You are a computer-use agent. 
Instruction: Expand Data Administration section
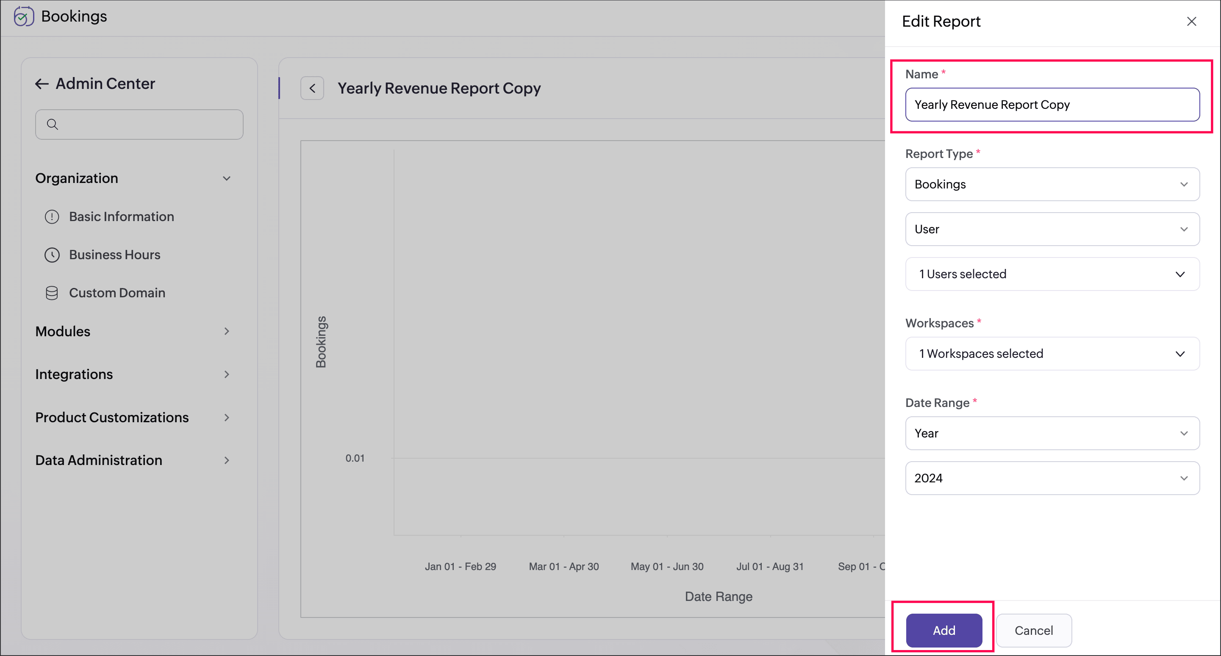pyautogui.click(x=227, y=460)
